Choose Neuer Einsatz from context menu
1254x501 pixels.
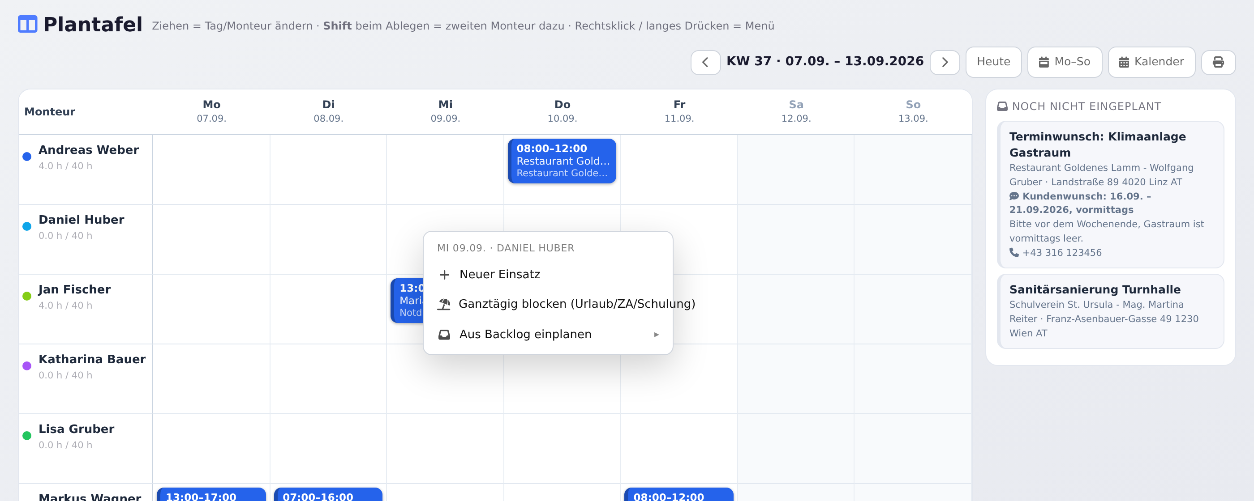548,274
